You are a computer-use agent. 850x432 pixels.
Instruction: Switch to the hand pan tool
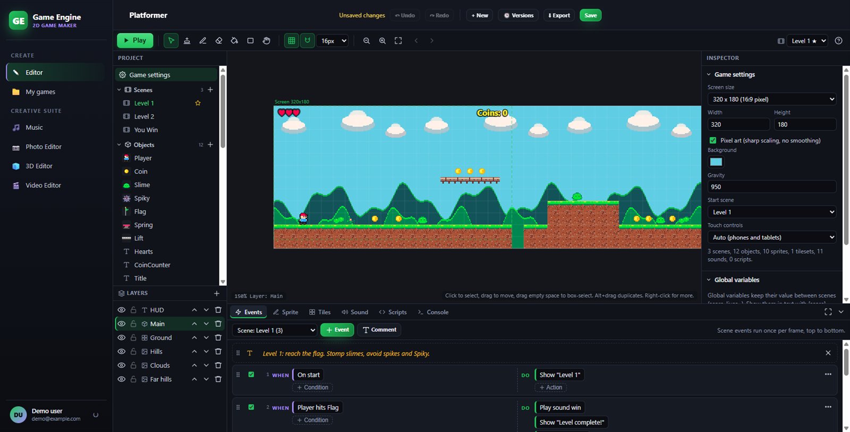coord(267,41)
